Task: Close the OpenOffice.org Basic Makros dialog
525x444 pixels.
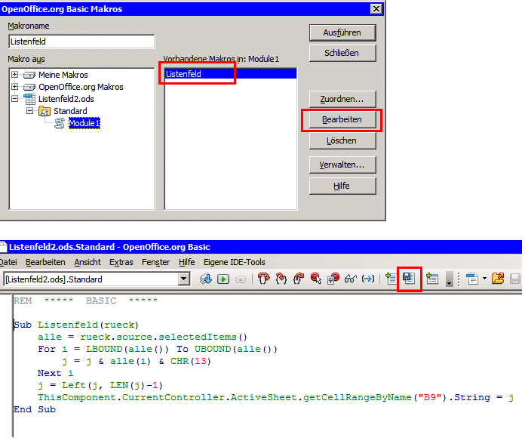Action: click(x=376, y=9)
